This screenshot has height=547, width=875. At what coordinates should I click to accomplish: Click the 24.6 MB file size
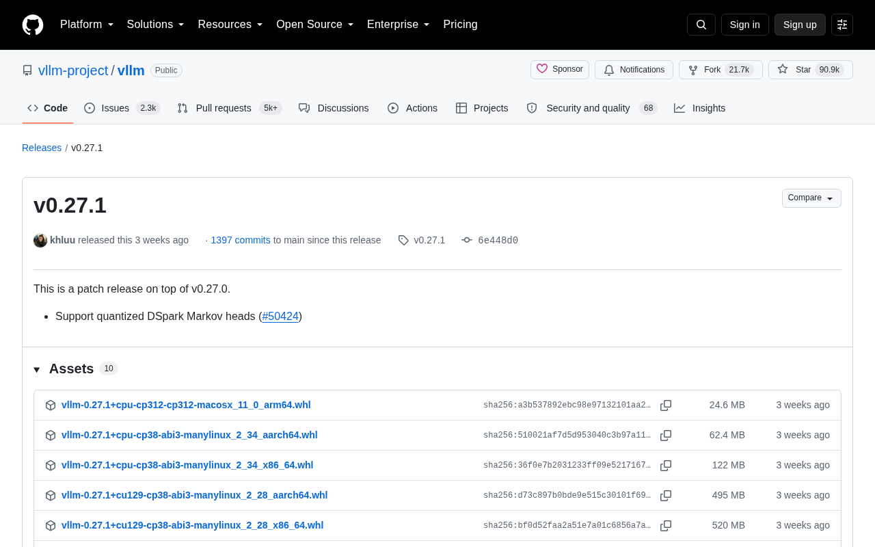727,405
